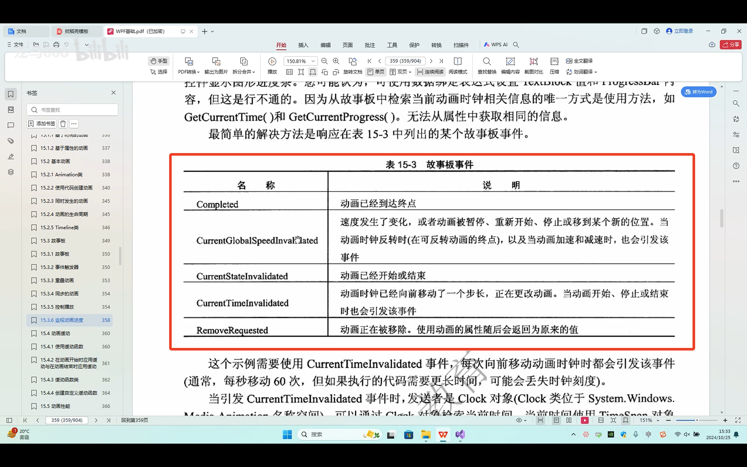This screenshot has width=747, height=467.
Task: Click the Rotate Document icon
Action: (x=352, y=61)
